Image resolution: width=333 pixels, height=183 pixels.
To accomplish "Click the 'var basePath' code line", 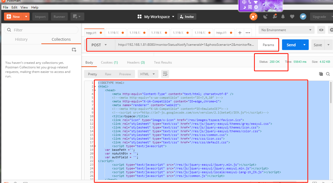I will (120, 150).
